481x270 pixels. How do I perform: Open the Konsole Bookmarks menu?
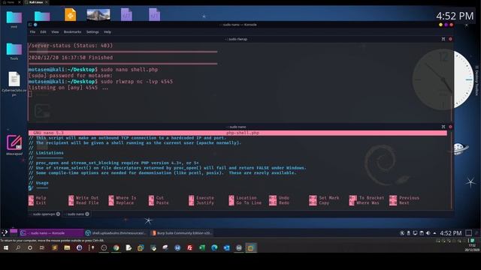72,31
